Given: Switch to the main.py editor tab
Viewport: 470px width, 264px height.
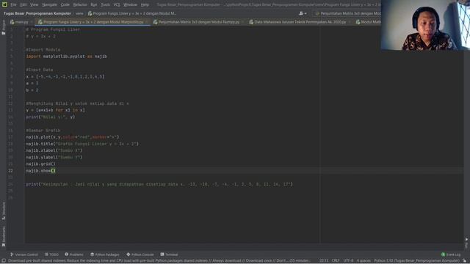Looking at the screenshot, I should coord(19,22).
